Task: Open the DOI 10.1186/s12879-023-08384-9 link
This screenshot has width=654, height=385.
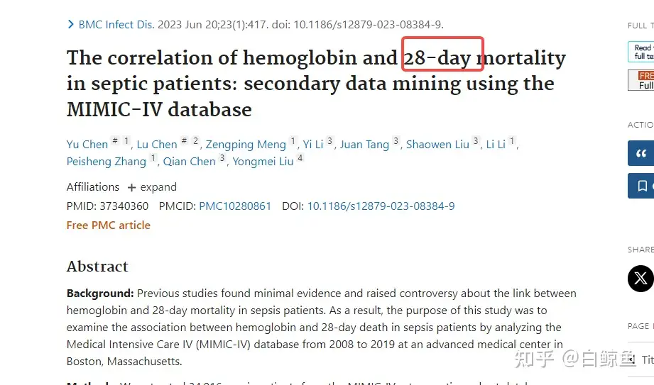Action: (x=381, y=206)
